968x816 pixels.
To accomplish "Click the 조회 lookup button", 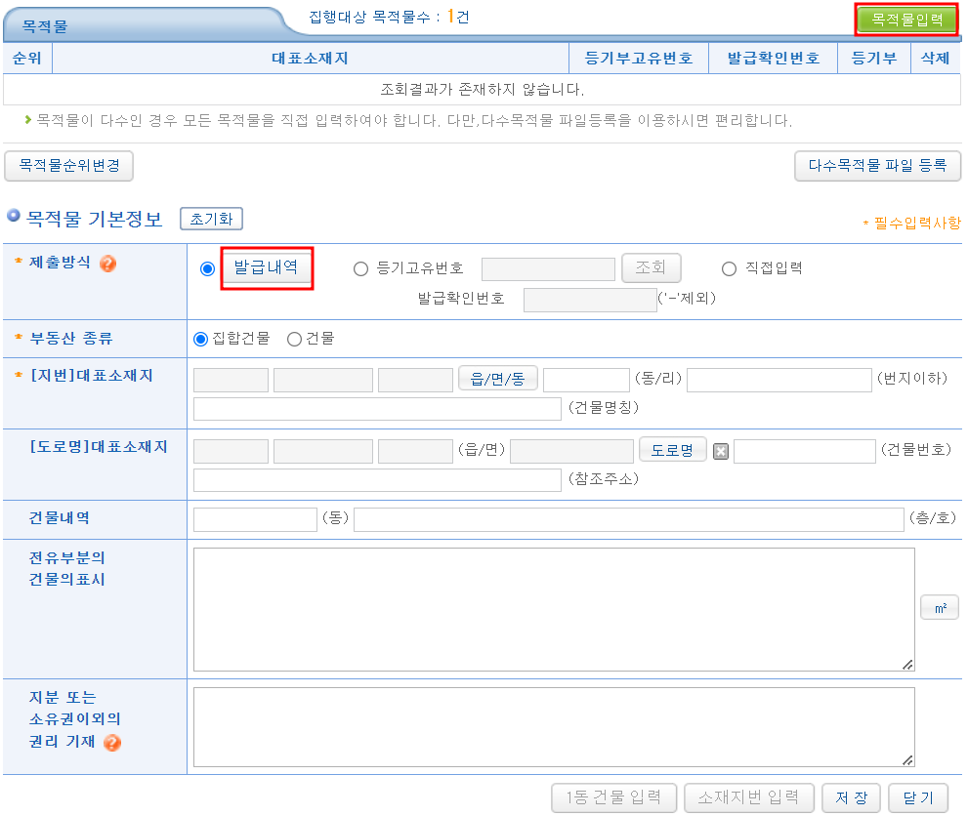I will [652, 267].
